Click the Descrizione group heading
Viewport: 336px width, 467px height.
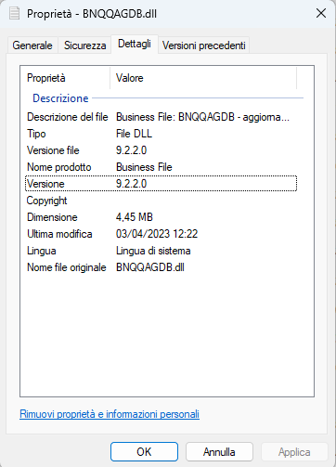point(60,98)
